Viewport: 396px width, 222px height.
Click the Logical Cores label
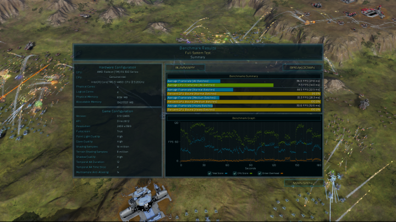[85, 92]
